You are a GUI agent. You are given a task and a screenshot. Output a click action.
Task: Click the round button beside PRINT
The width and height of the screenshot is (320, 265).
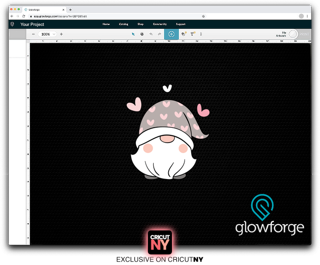[x=293, y=34]
